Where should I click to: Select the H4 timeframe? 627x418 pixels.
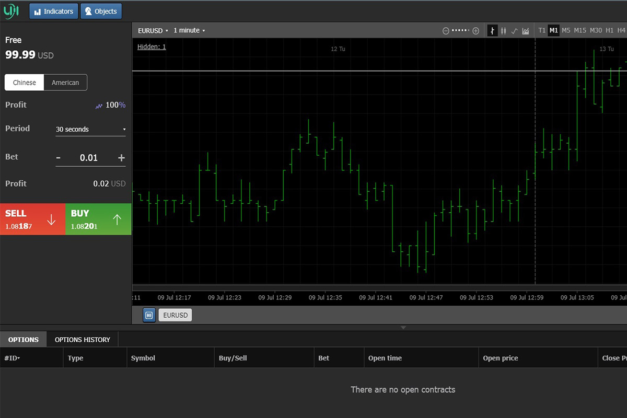click(x=621, y=30)
